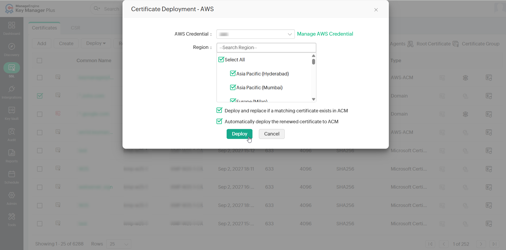Open the Key Vault sidebar icon
The image size is (506, 250).
pos(11,110)
